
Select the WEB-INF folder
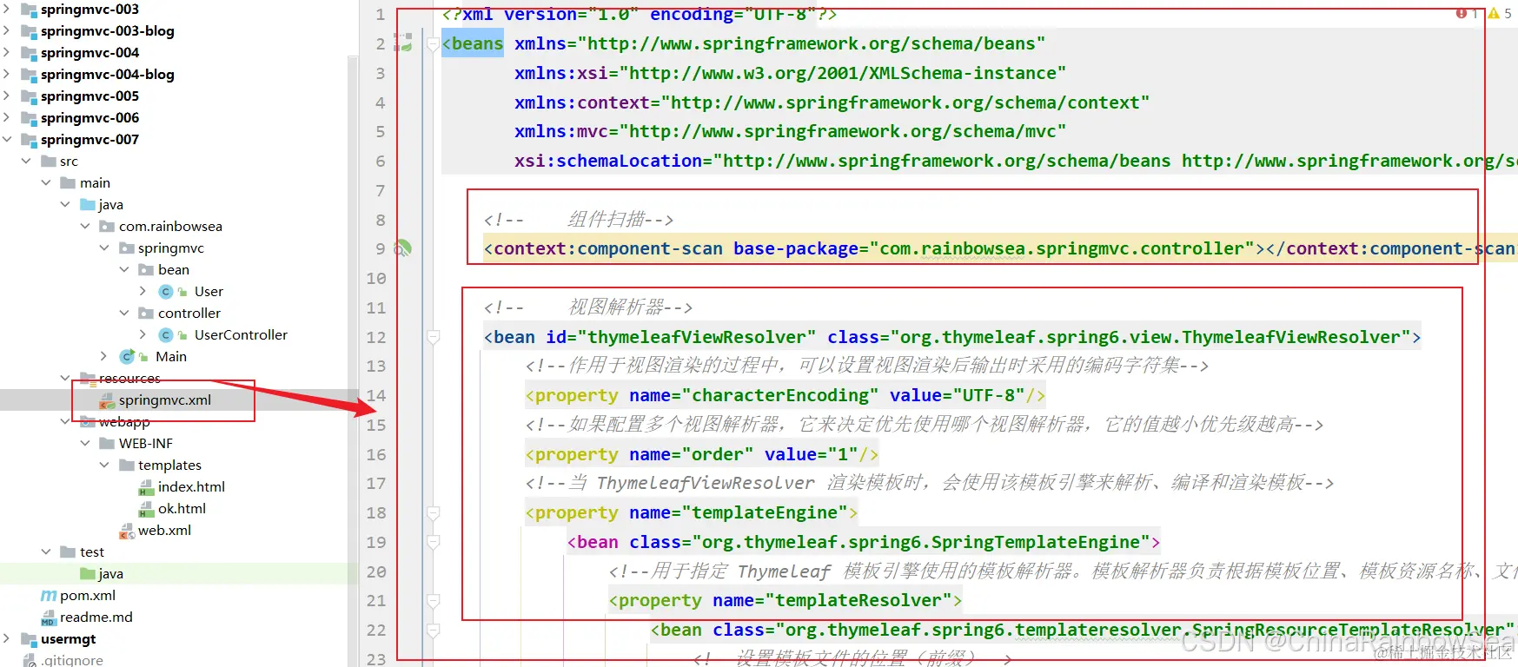coord(146,443)
